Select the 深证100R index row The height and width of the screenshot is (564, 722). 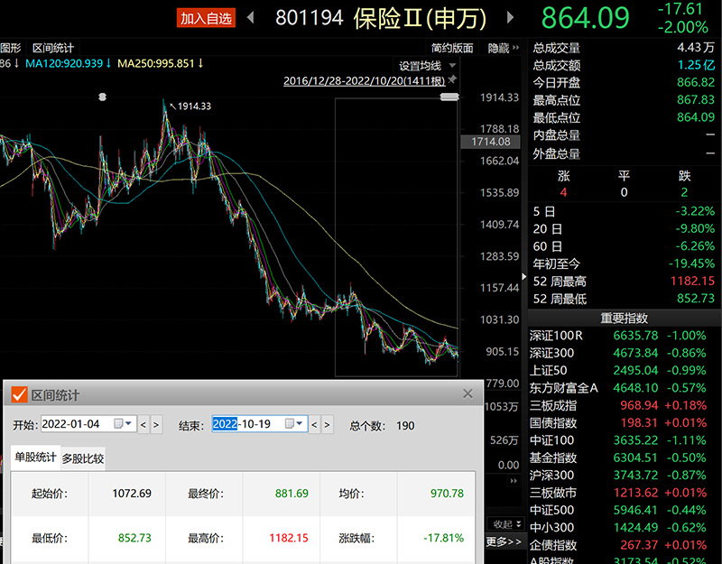[625, 336]
